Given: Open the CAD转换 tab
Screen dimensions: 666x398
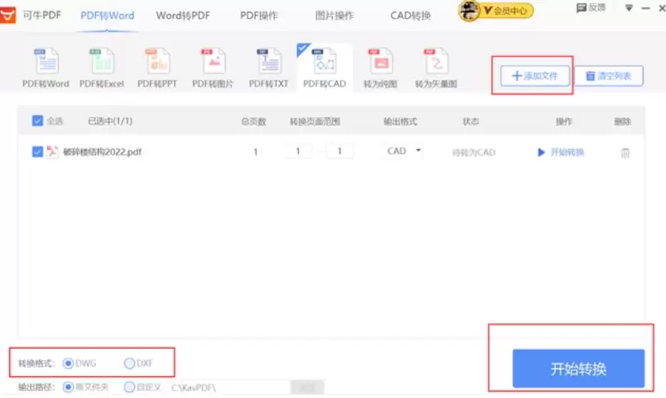Looking at the screenshot, I should (x=411, y=15).
